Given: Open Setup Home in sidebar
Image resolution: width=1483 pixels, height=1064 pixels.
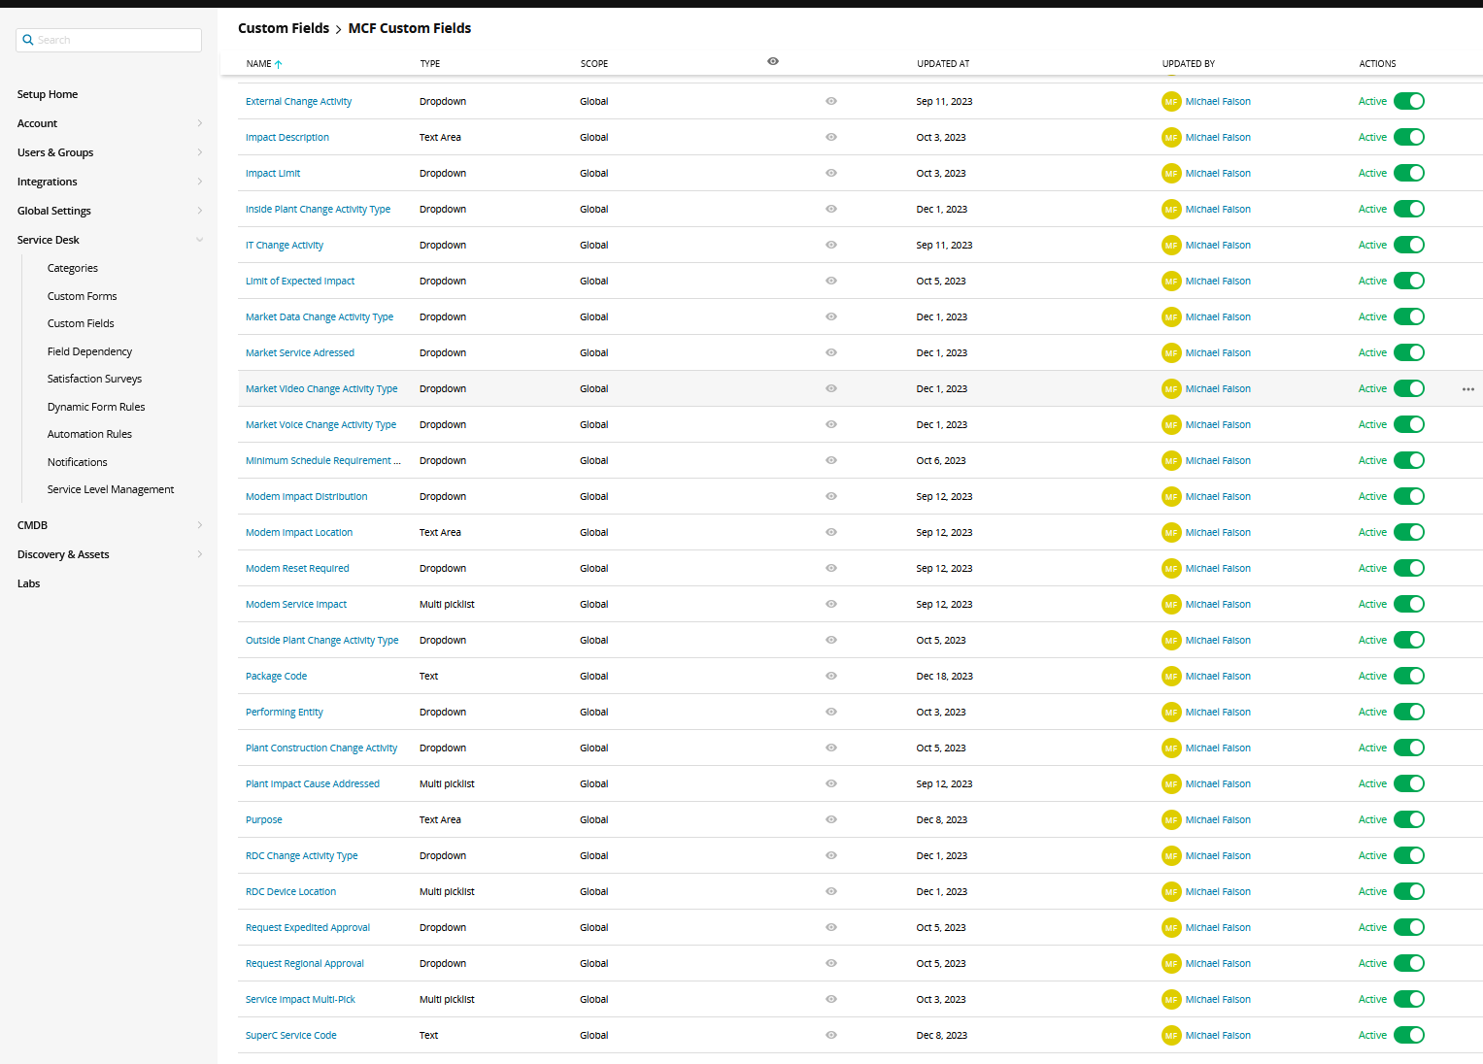Looking at the screenshot, I should coord(48,94).
